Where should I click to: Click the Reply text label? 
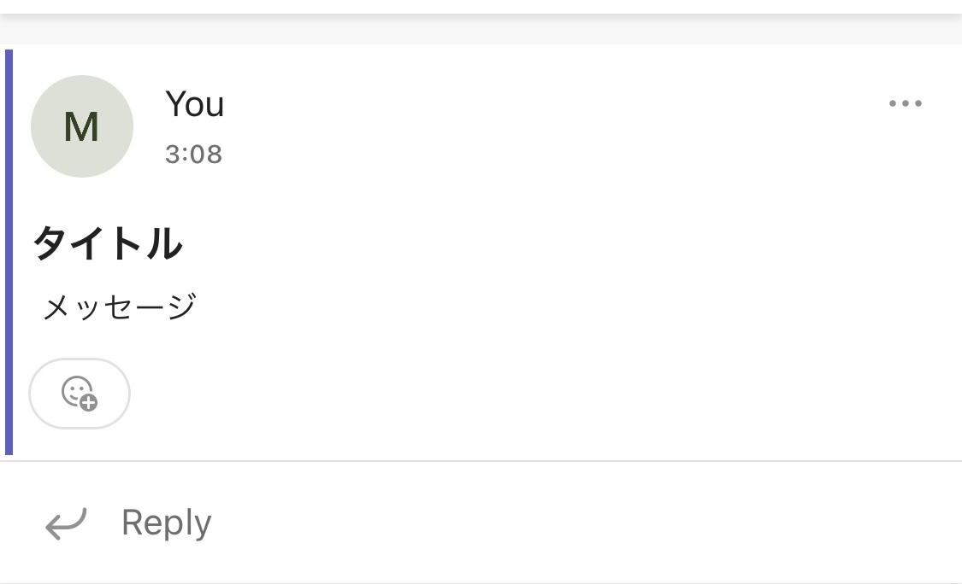tap(166, 523)
